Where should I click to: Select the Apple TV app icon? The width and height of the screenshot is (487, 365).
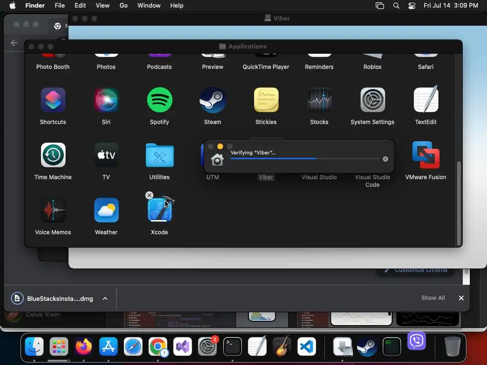click(x=106, y=155)
